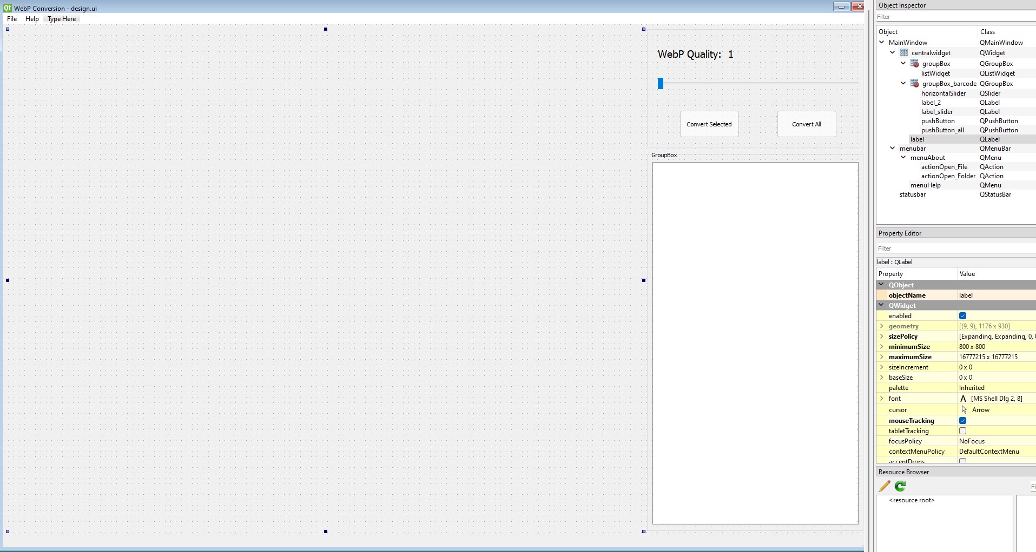This screenshot has height=552, width=1036.
Task: Click the Convert All button
Action: click(x=806, y=124)
